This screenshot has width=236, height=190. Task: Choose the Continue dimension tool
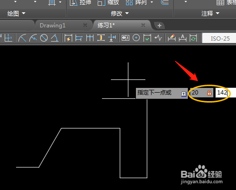click(x=90, y=38)
